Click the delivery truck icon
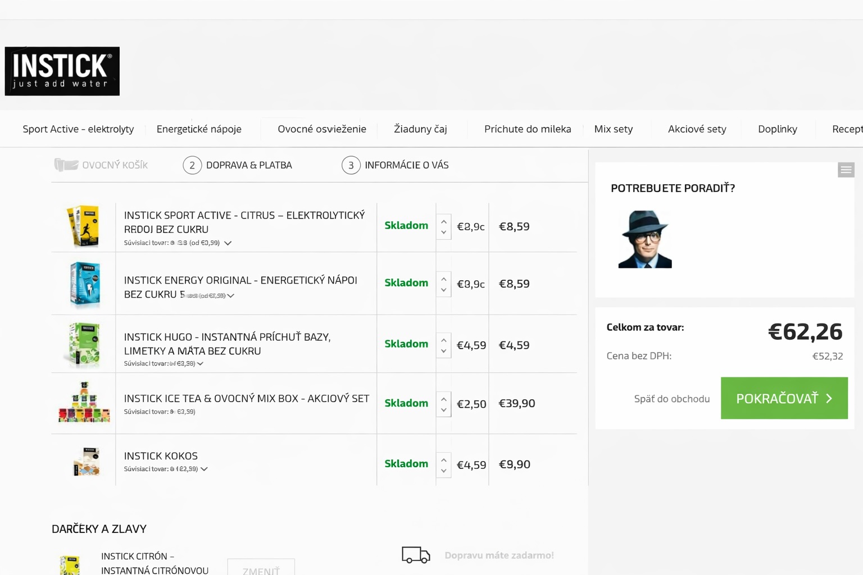This screenshot has height=575, width=863. point(416,555)
